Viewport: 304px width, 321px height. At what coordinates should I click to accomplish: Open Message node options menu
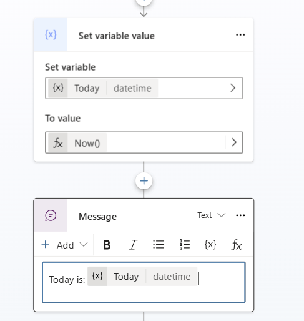click(x=240, y=215)
